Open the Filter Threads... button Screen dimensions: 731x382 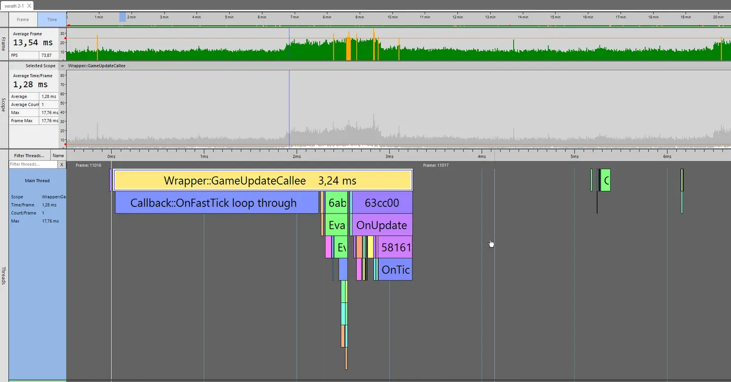coord(29,156)
